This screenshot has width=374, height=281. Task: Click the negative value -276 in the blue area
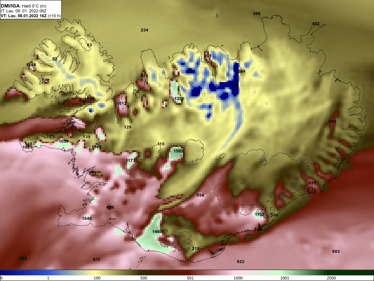coord(234,85)
